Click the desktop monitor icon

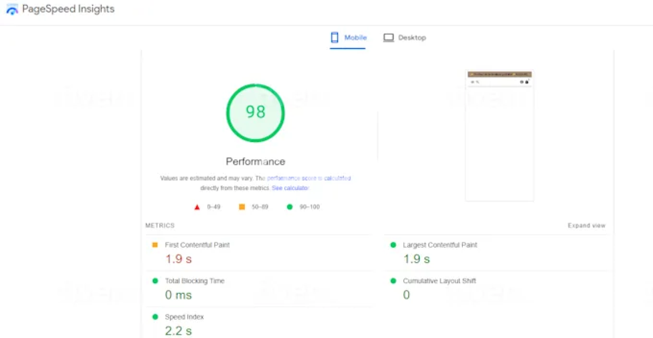pyautogui.click(x=388, y=37)
